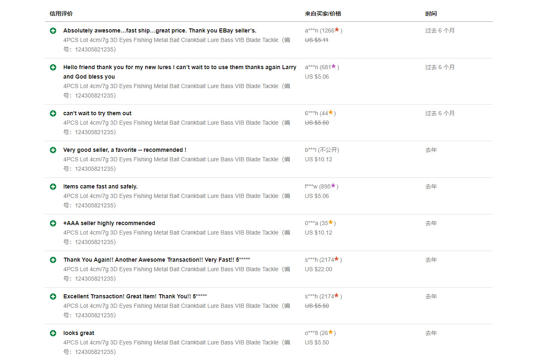The image size is (536, 358).
Task: Click the "时间" column header
Action: click(431, 14)
